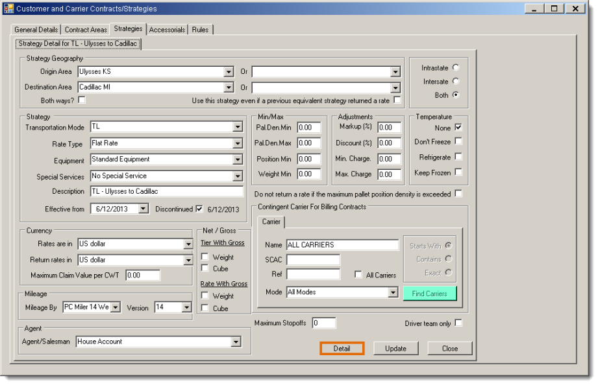This screenshot has height=385, width=598.
Task: Select the Strategy Detail for TL tab
Action: tap(78, 44)
